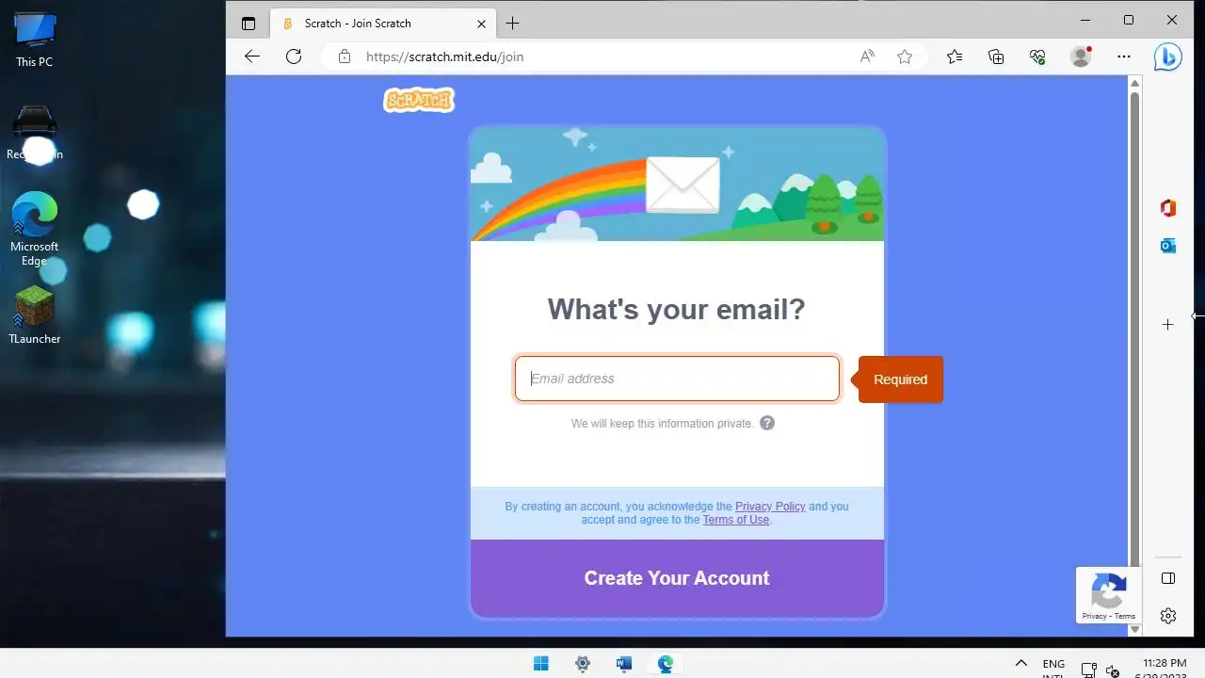Screen dimensions: 1205x678
Task: Open the Privacy Policy link
Action: click(x=770, y=507)
